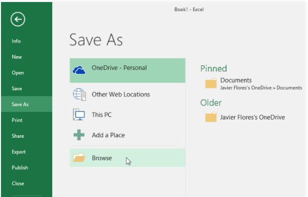The height and width of the screenshot is (197, 308).
Task: Choose Other Web Locations
Action: [x=127, y=95]
